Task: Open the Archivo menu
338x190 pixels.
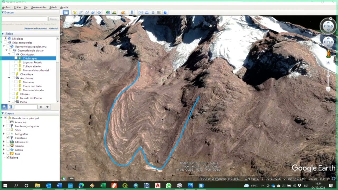Action: tap(7, 7)
